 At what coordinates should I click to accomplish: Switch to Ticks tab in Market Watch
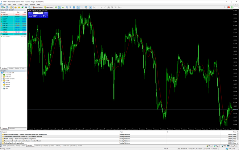[23, 68]
